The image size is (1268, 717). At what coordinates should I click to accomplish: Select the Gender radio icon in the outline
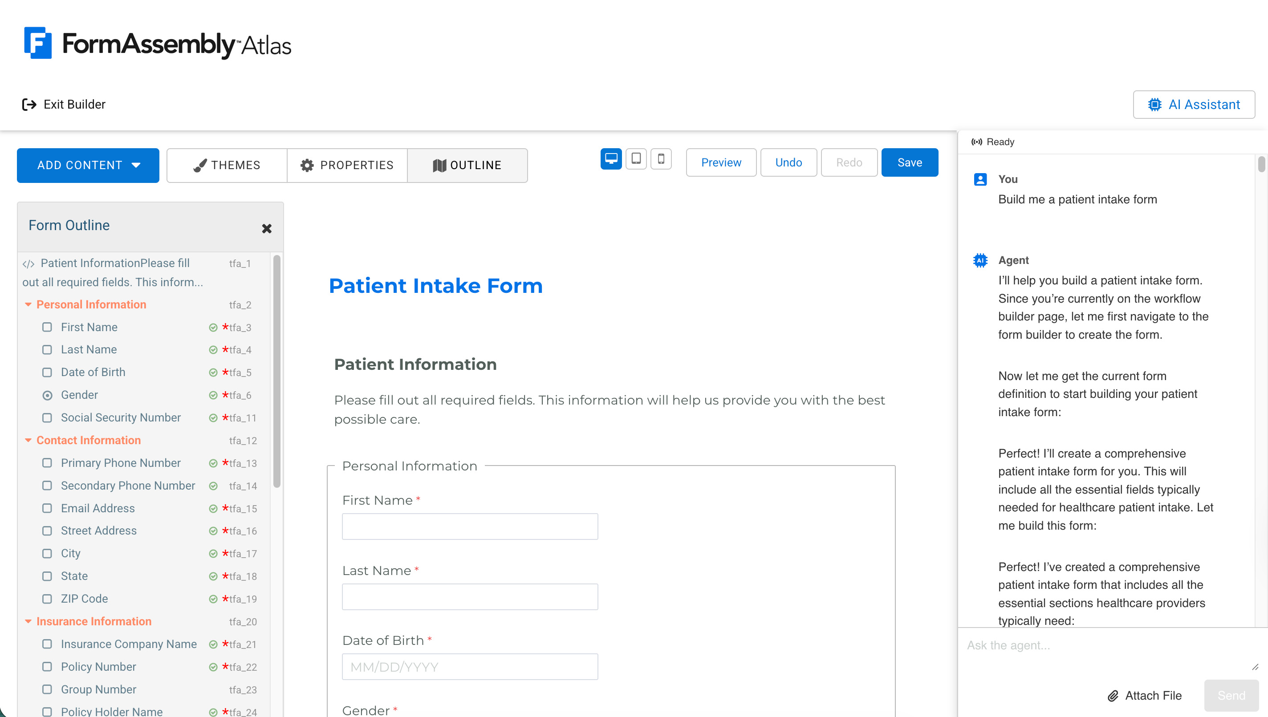tap(47, 395)
